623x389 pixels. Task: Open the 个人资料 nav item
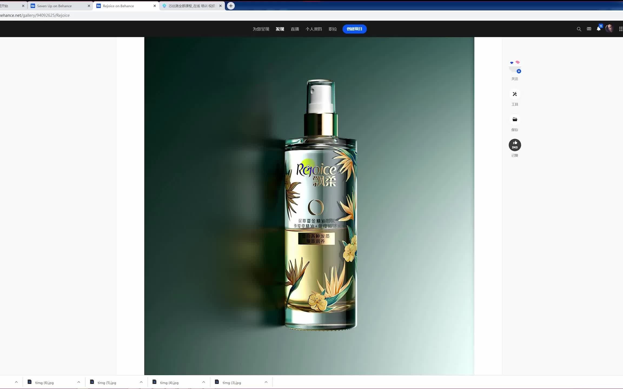[x=314, y=29]
